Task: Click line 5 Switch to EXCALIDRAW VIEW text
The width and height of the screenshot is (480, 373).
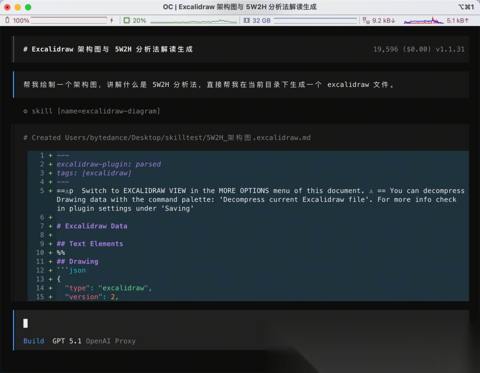Action: click(x=260, y=199)
